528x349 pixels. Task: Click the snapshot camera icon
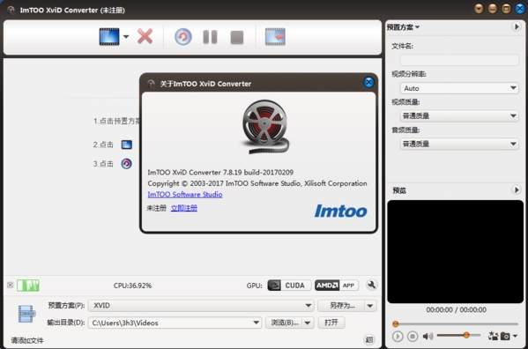click(505, 336)
